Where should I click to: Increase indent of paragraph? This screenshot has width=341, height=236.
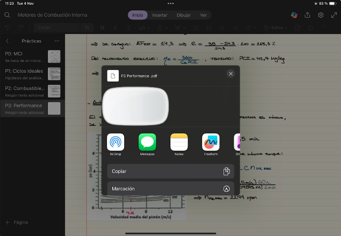(236, 28)
